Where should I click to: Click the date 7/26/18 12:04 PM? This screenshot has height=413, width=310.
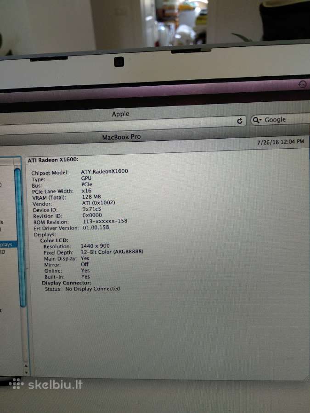point(281,142)
